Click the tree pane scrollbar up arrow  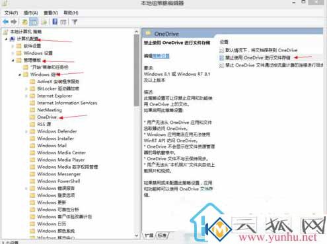pyautogui.click(x=137, y=32)
